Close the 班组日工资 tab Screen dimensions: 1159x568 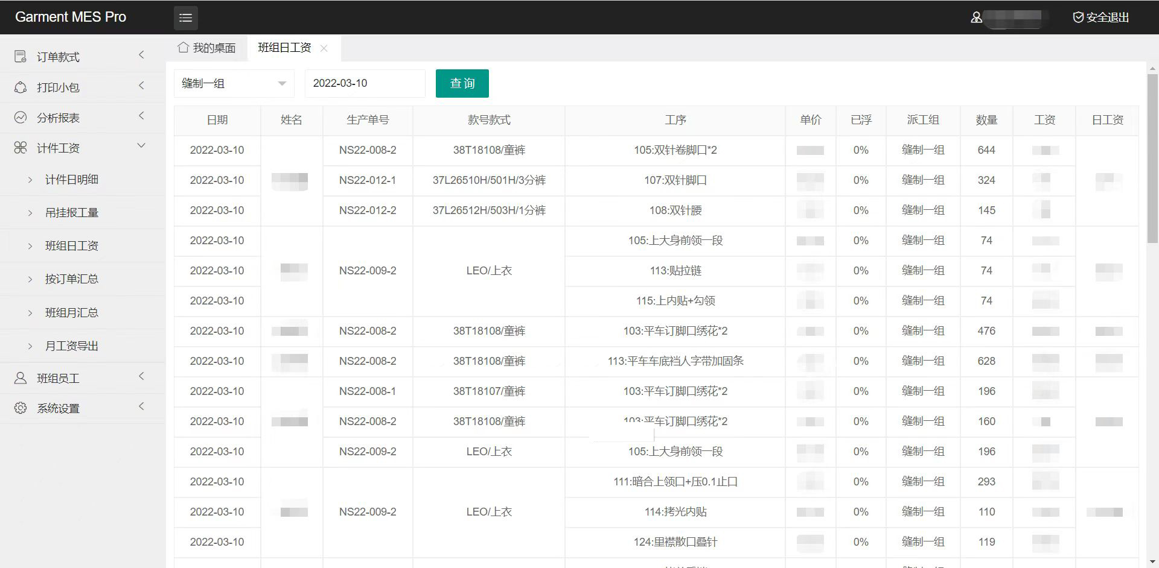point(324,48)
